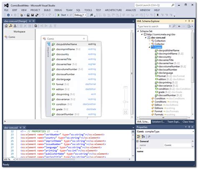
Task: Click the Type here to search field
Action: 153,26
